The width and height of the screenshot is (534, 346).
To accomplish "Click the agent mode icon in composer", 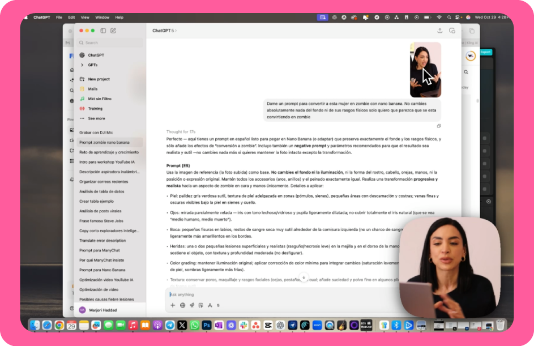I will [201, 305].
